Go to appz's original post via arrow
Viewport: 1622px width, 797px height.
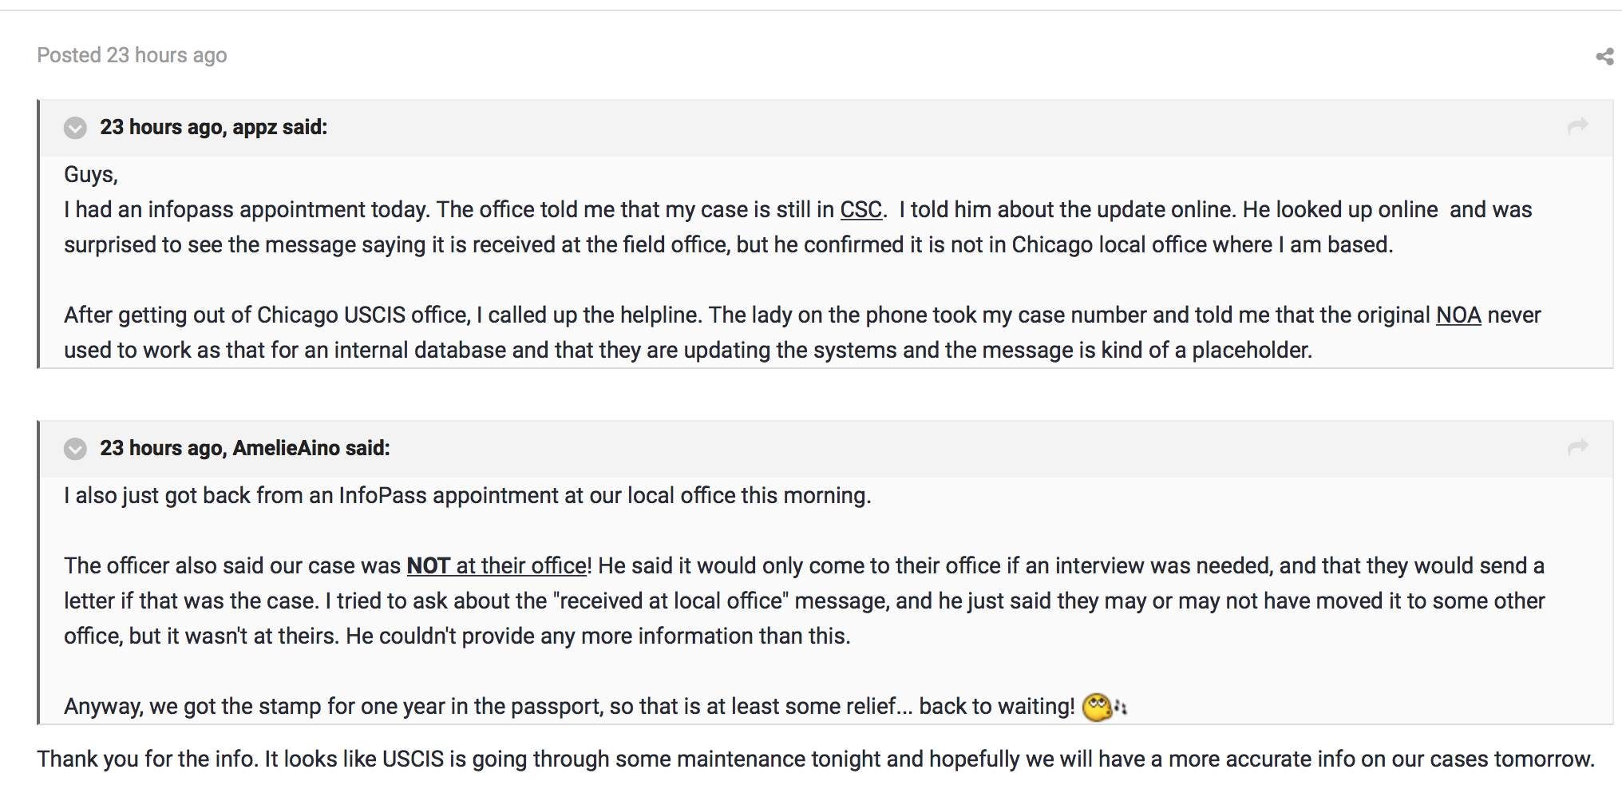(1577, 126)
